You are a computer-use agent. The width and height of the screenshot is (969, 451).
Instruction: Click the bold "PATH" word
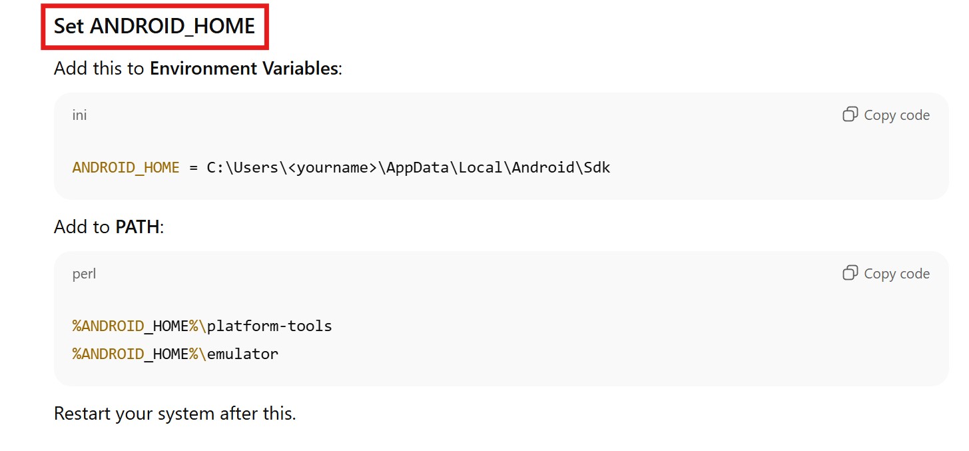137,227
